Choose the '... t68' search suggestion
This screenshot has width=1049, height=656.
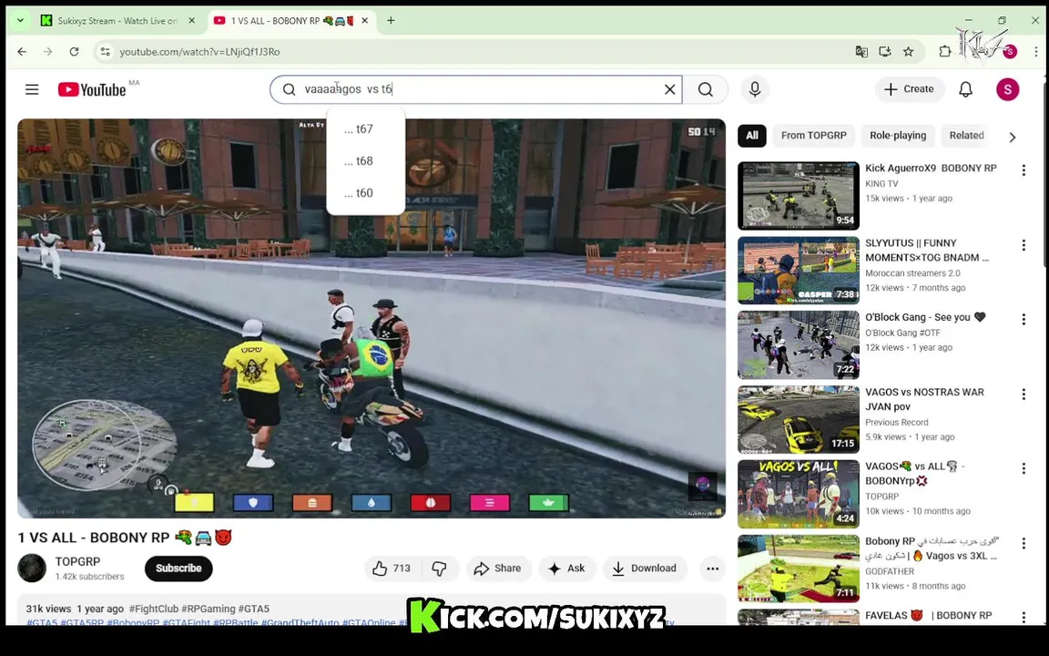point(365,160)
